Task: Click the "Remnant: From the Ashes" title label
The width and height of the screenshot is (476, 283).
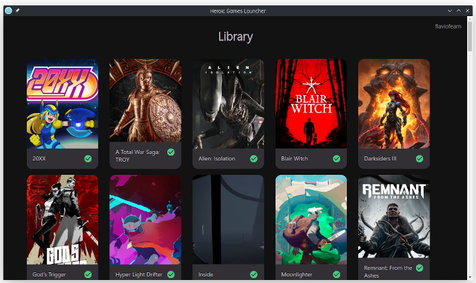Action: [x=388, y=272]
